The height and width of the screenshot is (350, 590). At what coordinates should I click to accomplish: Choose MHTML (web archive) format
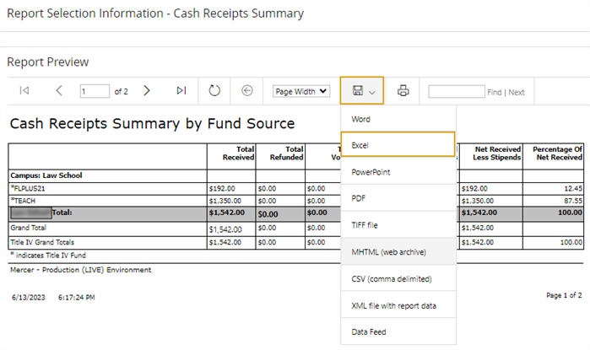pyautogui.click(x=389, y=252)
